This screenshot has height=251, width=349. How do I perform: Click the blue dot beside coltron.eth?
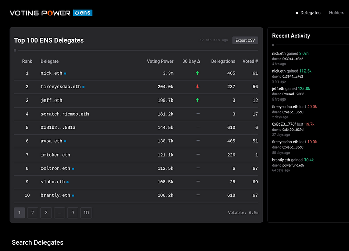pos(73,169)
